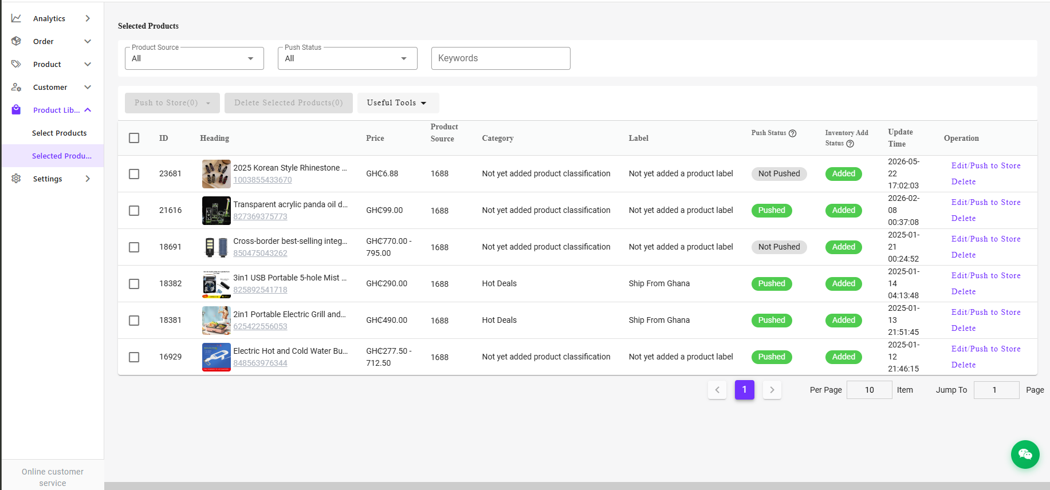Go to the next page arrow
Image resolution: width=1050 pixels, height=490 pixels.
772,390
